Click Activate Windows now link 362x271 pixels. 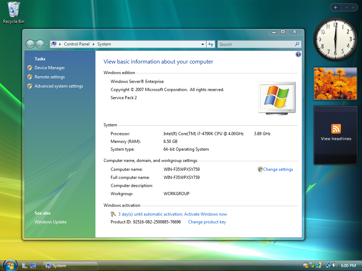tap(172, 214)
